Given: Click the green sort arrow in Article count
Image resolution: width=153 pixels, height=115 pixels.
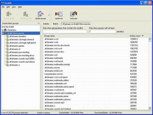Looking at the screenshot, I should pyautogui.click(x=143, y=36).
